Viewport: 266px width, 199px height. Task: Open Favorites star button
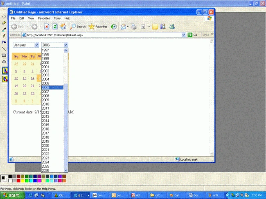point(98,27)
